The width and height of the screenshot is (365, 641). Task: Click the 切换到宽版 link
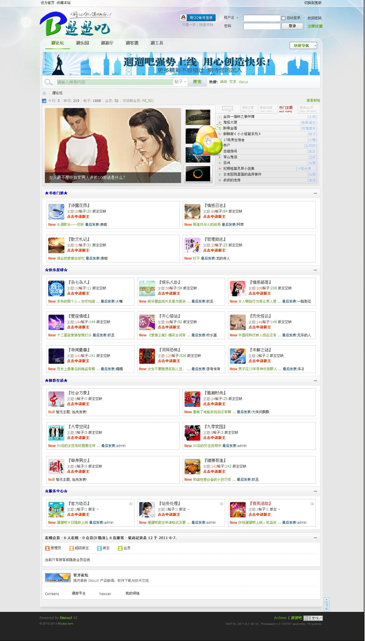point(313,3)
